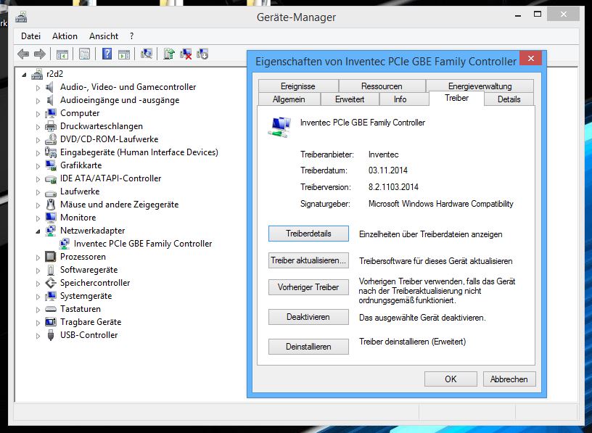Viewport: 592px width, 433px height.
Task: Expand Eingabegeräte (Human Interface Devices)
Action: [38, 153]
